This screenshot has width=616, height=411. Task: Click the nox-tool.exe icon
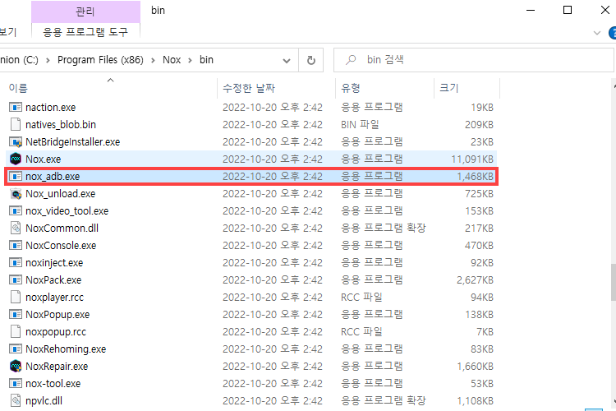16,384
